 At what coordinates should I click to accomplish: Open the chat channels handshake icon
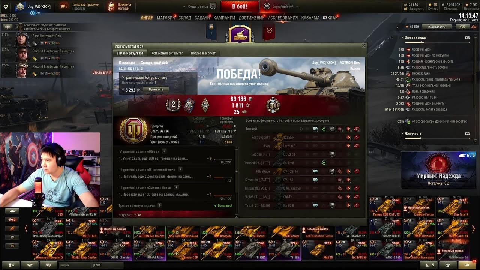[30, 265]
